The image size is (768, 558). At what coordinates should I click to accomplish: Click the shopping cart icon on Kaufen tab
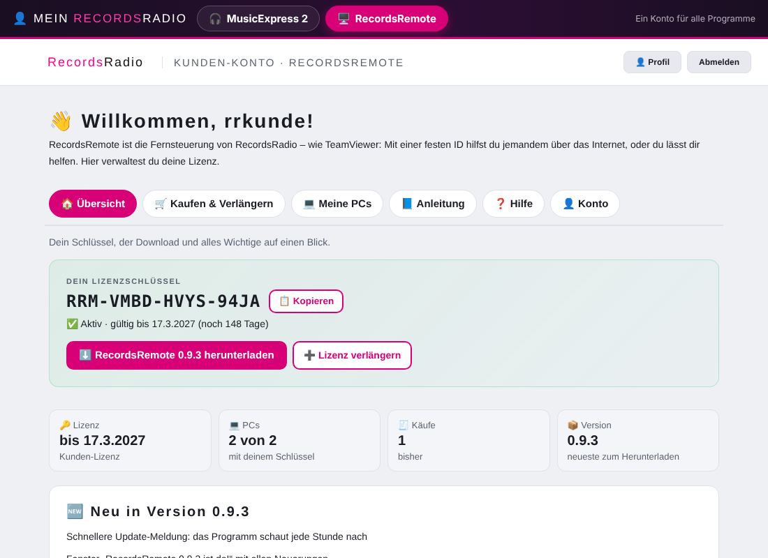click(161, 204)
